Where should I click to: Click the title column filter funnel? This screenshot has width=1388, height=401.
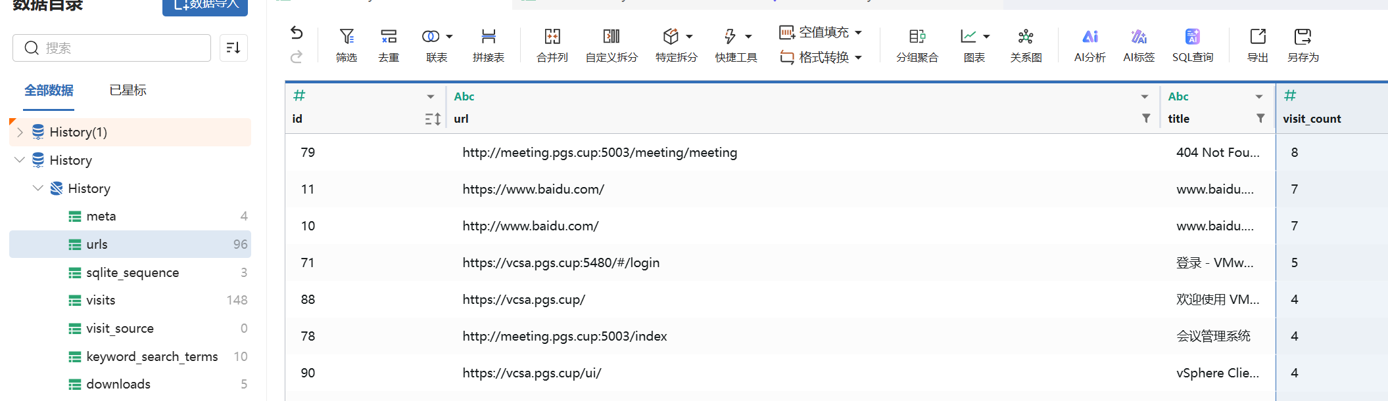coord(1260,118)
